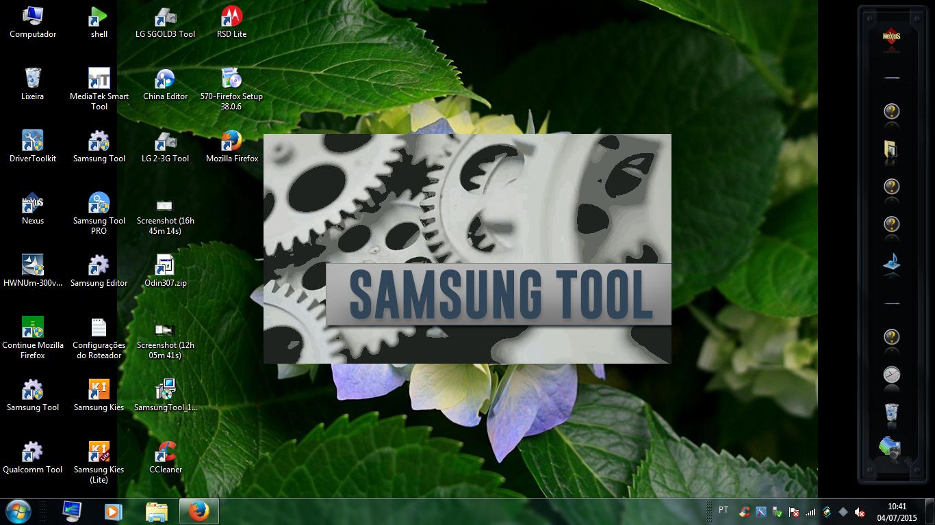Select 570-Firefox Setup 38.0.6 installer icon
The image size is (935, 525).
pos(231,89)
